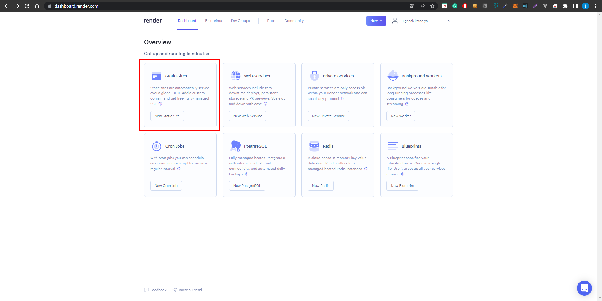The image size is (602, 301).
Task: Click the Private Services lock icon
Action: click(314, 75)
